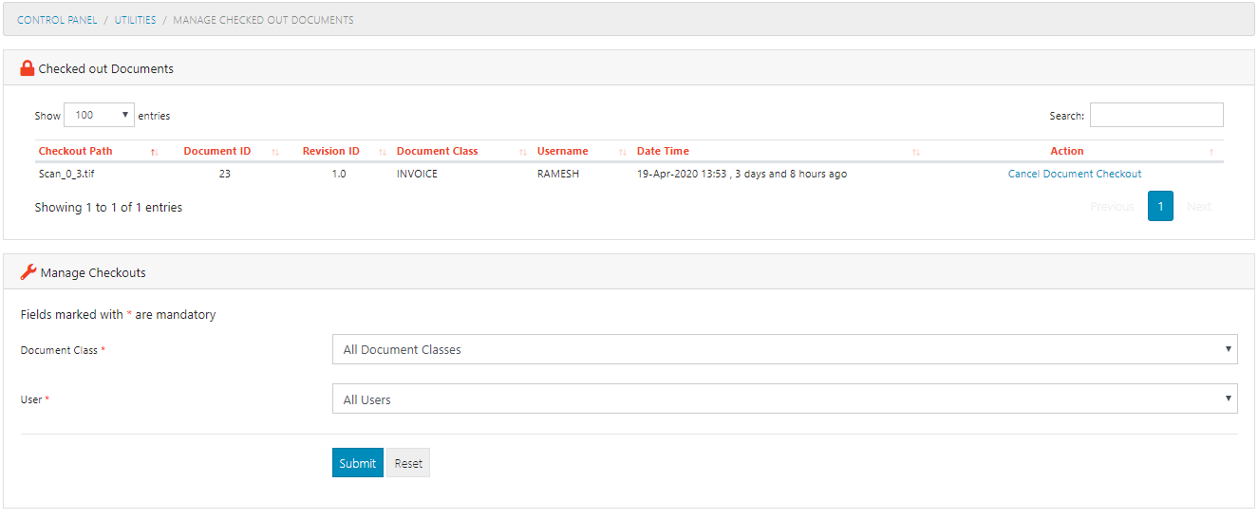This screenshot has height=519, width=1258.
Task: Open the Show entries count dropdown
Action: coord(100,115)
